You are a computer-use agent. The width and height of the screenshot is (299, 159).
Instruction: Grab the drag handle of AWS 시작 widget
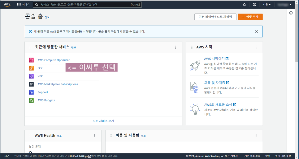192,47
